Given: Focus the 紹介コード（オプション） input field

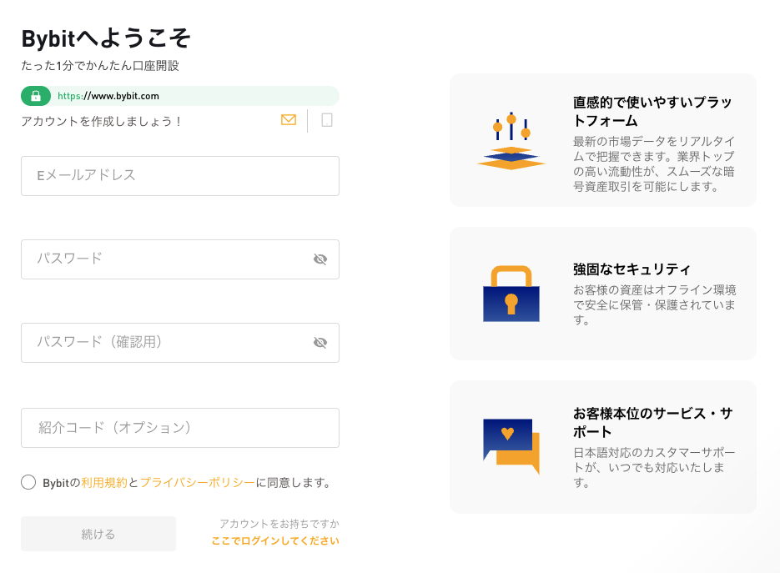Looking at the screenshot, I should tap(180, 428).
